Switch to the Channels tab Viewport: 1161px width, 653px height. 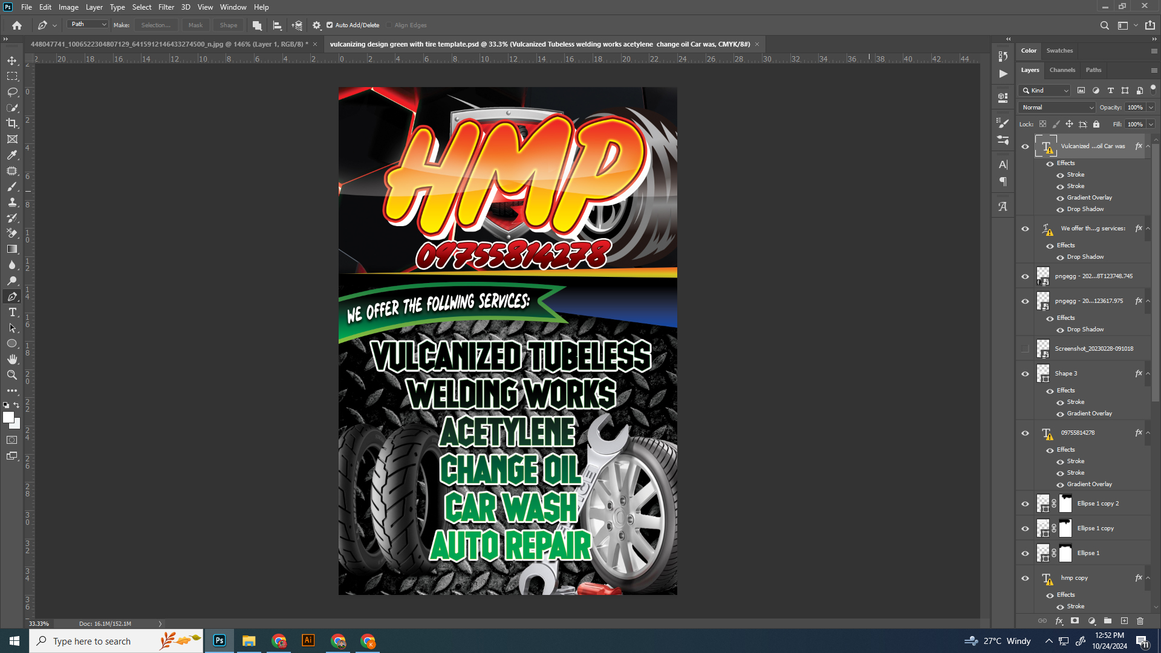[1062, 70]
